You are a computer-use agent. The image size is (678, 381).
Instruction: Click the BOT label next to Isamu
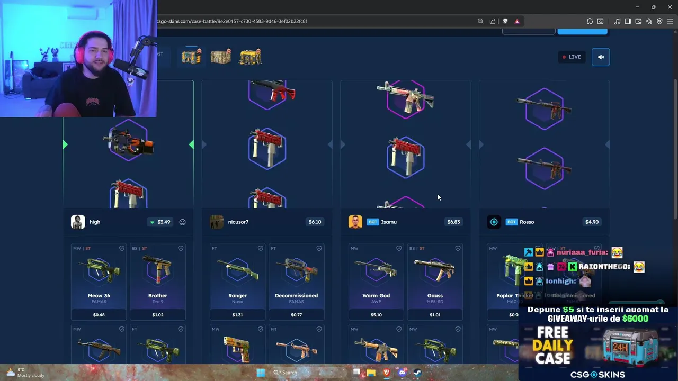coord(372,222)
